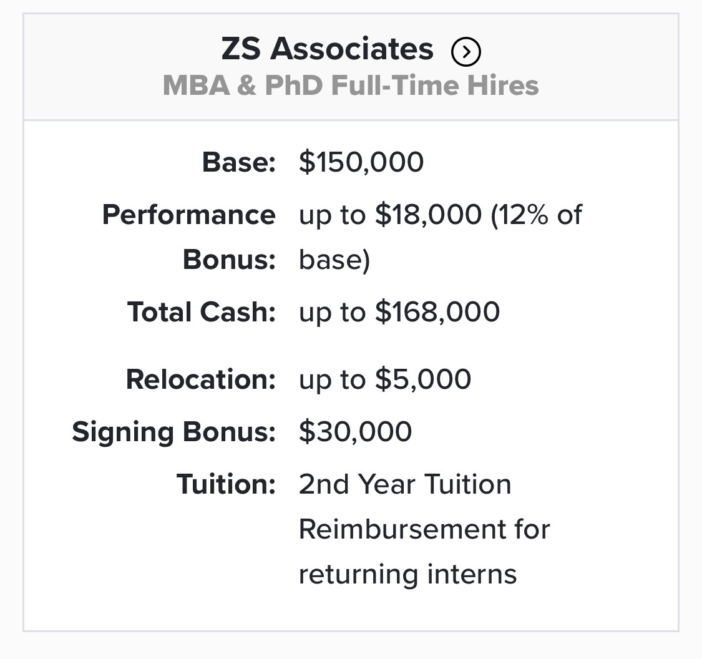The width and height of the screenshot is (702, 659).
Task: Click the word base) under performance bonus
Action: pos(334,260)
